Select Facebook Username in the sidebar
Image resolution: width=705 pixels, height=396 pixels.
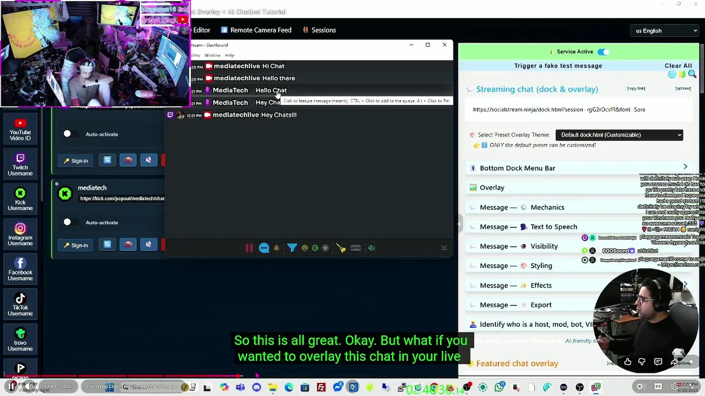pos(20,269)
